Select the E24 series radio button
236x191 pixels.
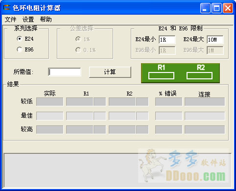20,39
